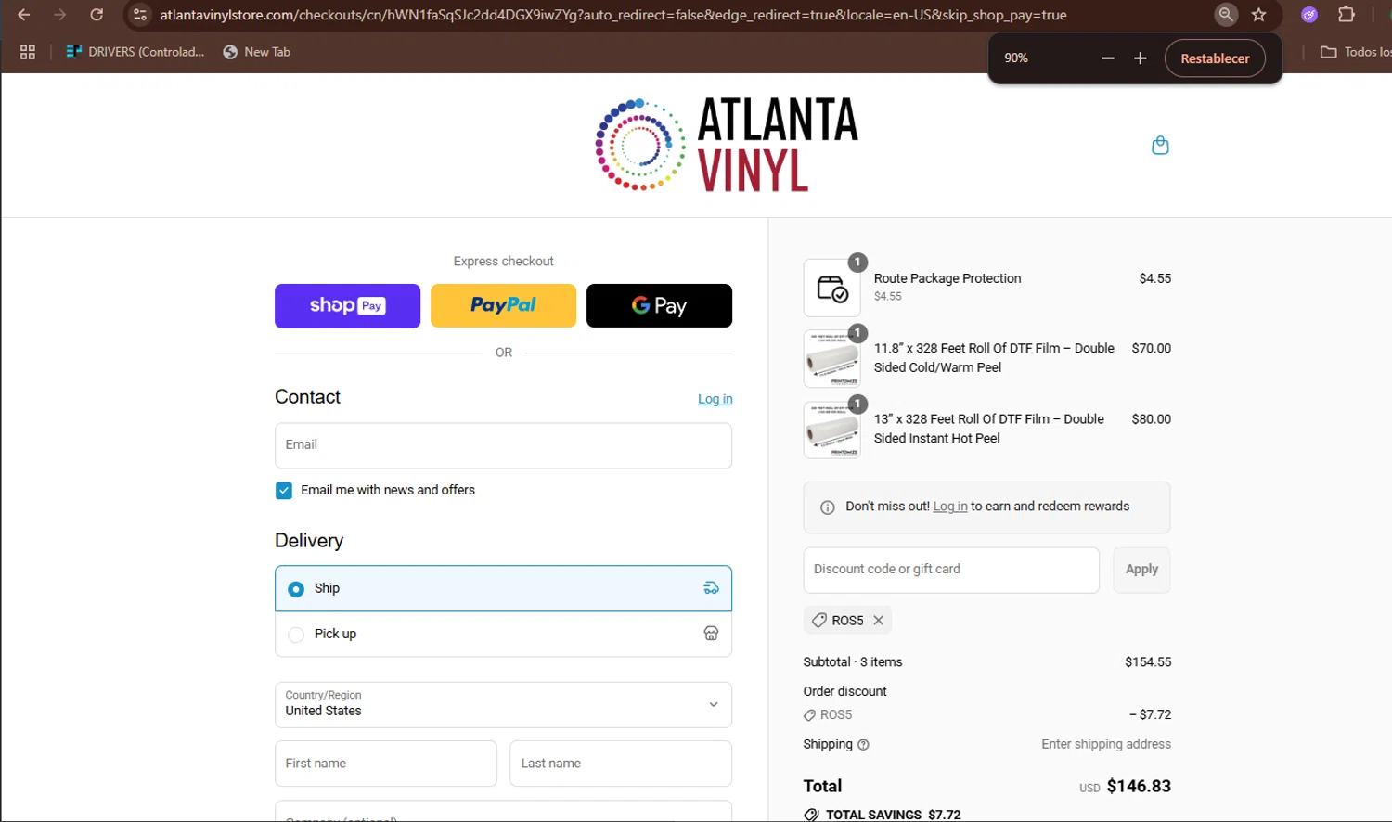Open the Extensions puzzle icon
This screenshot has height=822, width=1392.
[x=1347, y=15]
